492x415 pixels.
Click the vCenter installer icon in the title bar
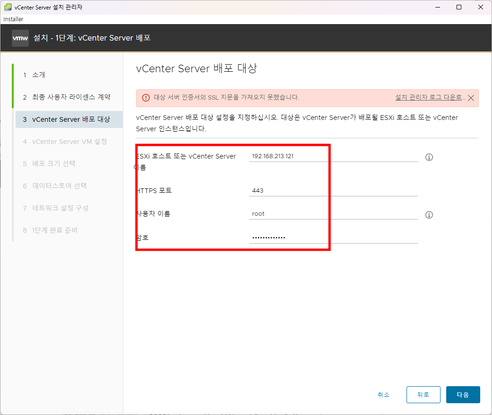8,7
